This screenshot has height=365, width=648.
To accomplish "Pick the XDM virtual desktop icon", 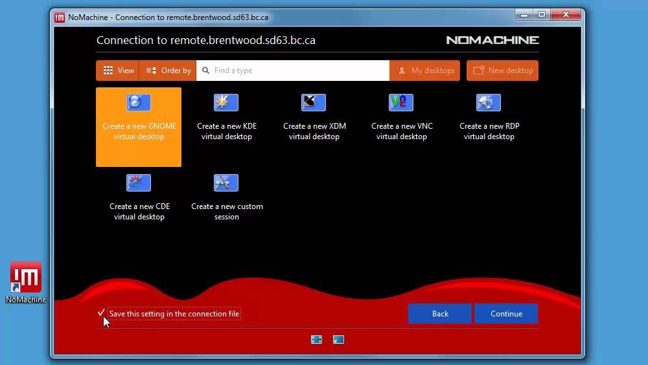I will tap(314, 103).
